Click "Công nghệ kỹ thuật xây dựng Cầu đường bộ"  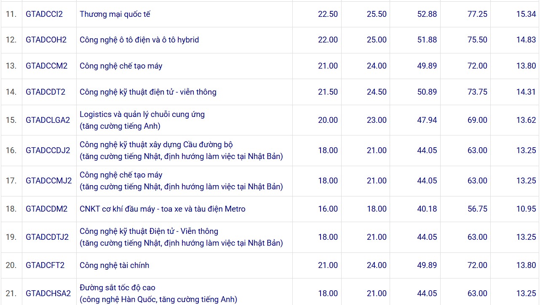(x=156, y=144)
